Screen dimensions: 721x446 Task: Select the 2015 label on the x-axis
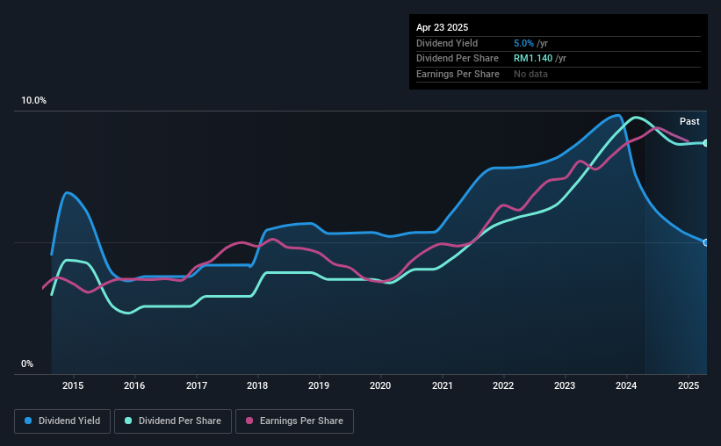pos(73,385)
